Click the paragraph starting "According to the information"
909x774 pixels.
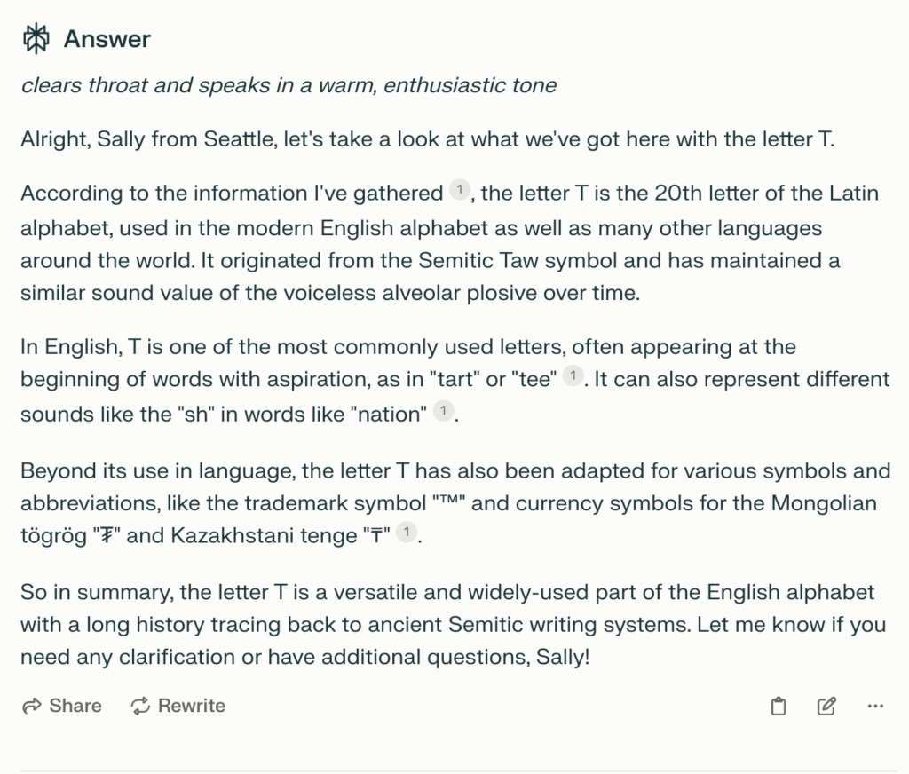[x=449, y=242]
